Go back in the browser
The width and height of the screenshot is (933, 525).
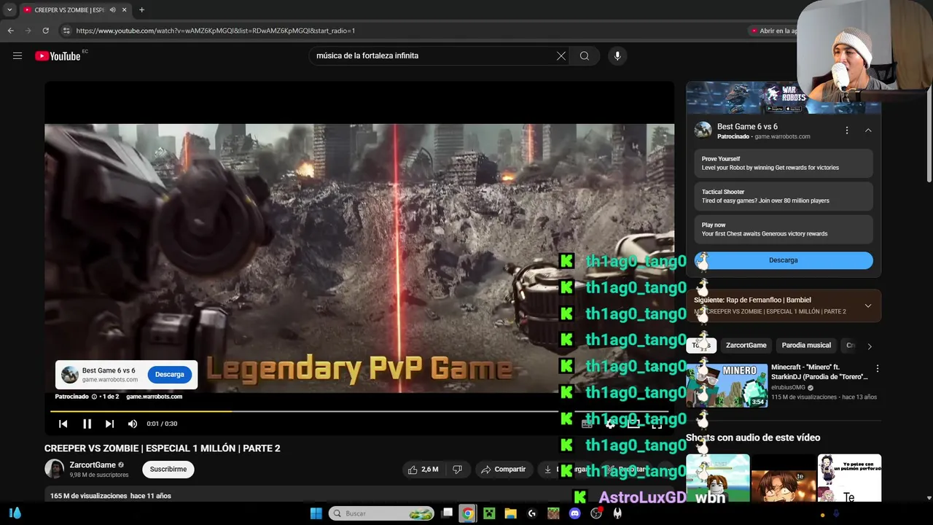coord(10,31)
